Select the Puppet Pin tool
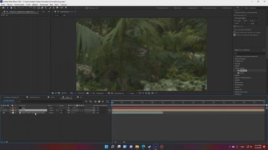Screen dimensions: 268x150 [66, 8]
